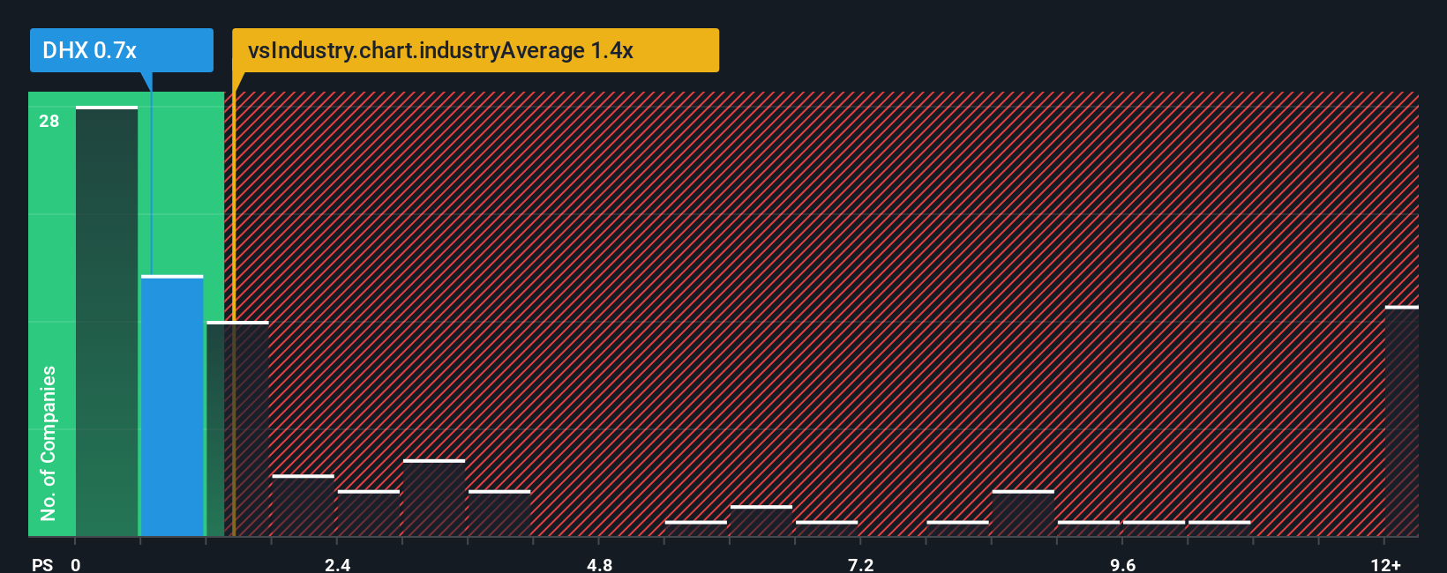Click the industry average 1.4x label

476,50
